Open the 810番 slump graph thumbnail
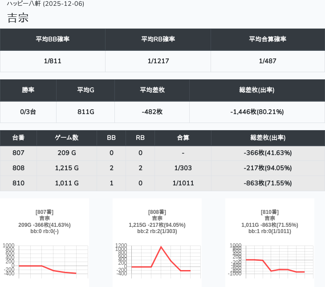This screenshot has width=325, height=287. click(270, 243)
